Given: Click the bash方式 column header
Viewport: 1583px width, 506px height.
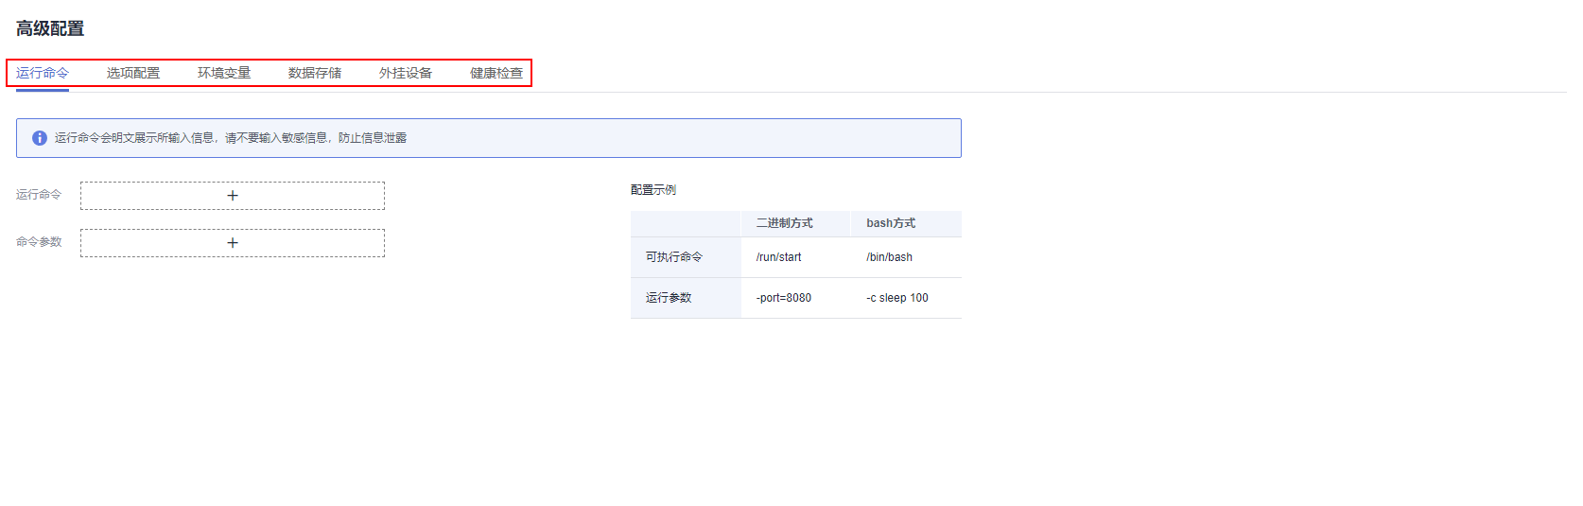Looking at the screenshot, I should [891, 223].
